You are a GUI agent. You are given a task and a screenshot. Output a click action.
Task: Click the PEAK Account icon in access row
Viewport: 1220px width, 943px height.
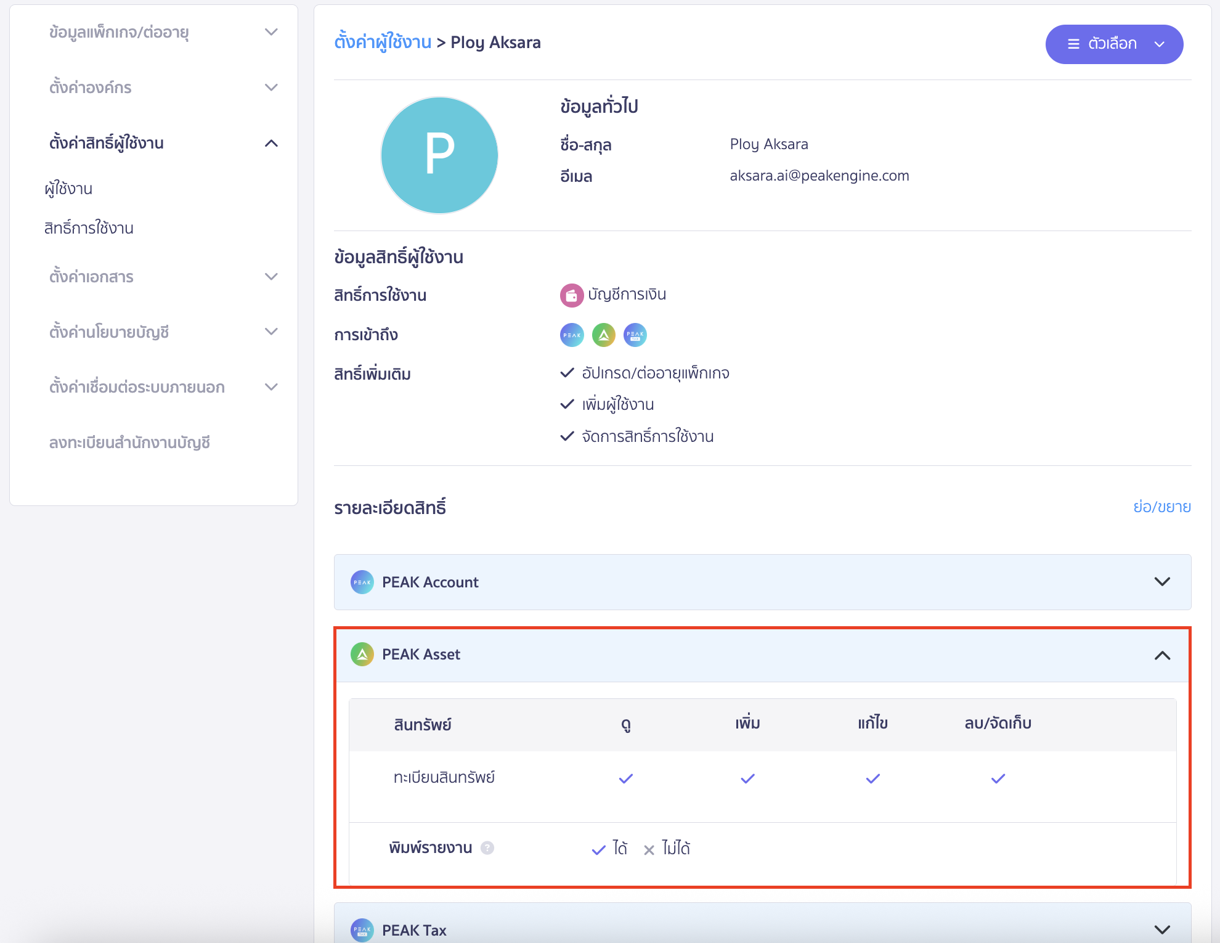pos(572,335)
